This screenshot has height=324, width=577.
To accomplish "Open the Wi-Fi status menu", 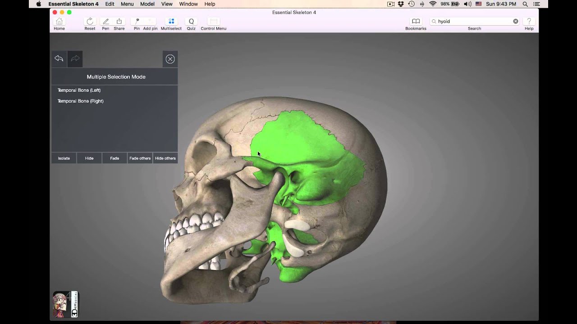I will point(433,4).
